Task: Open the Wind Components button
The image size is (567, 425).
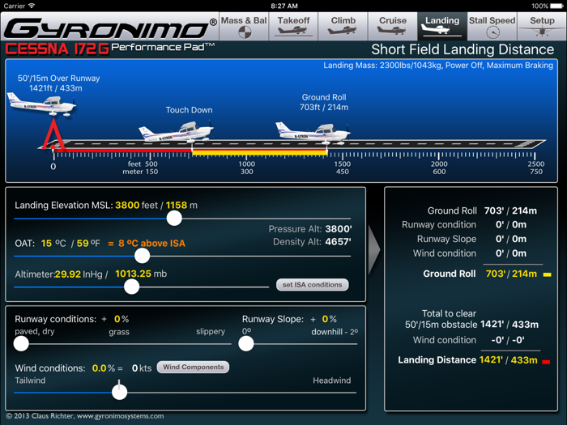Action: pos(193,368)
